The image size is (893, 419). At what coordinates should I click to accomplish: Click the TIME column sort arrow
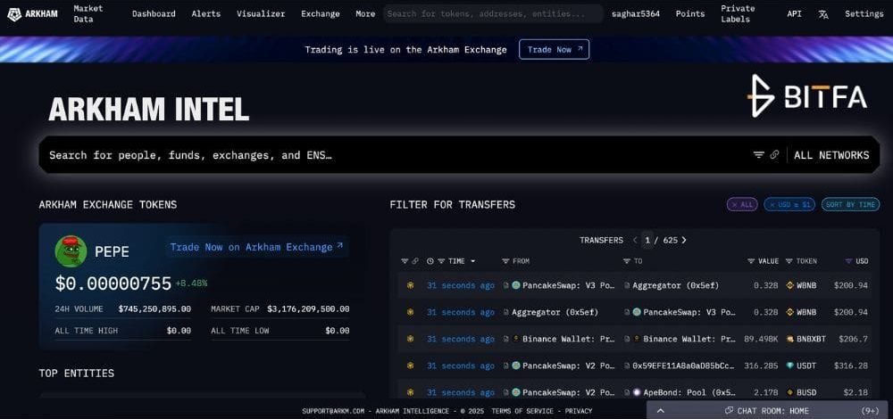coord(472,261)
